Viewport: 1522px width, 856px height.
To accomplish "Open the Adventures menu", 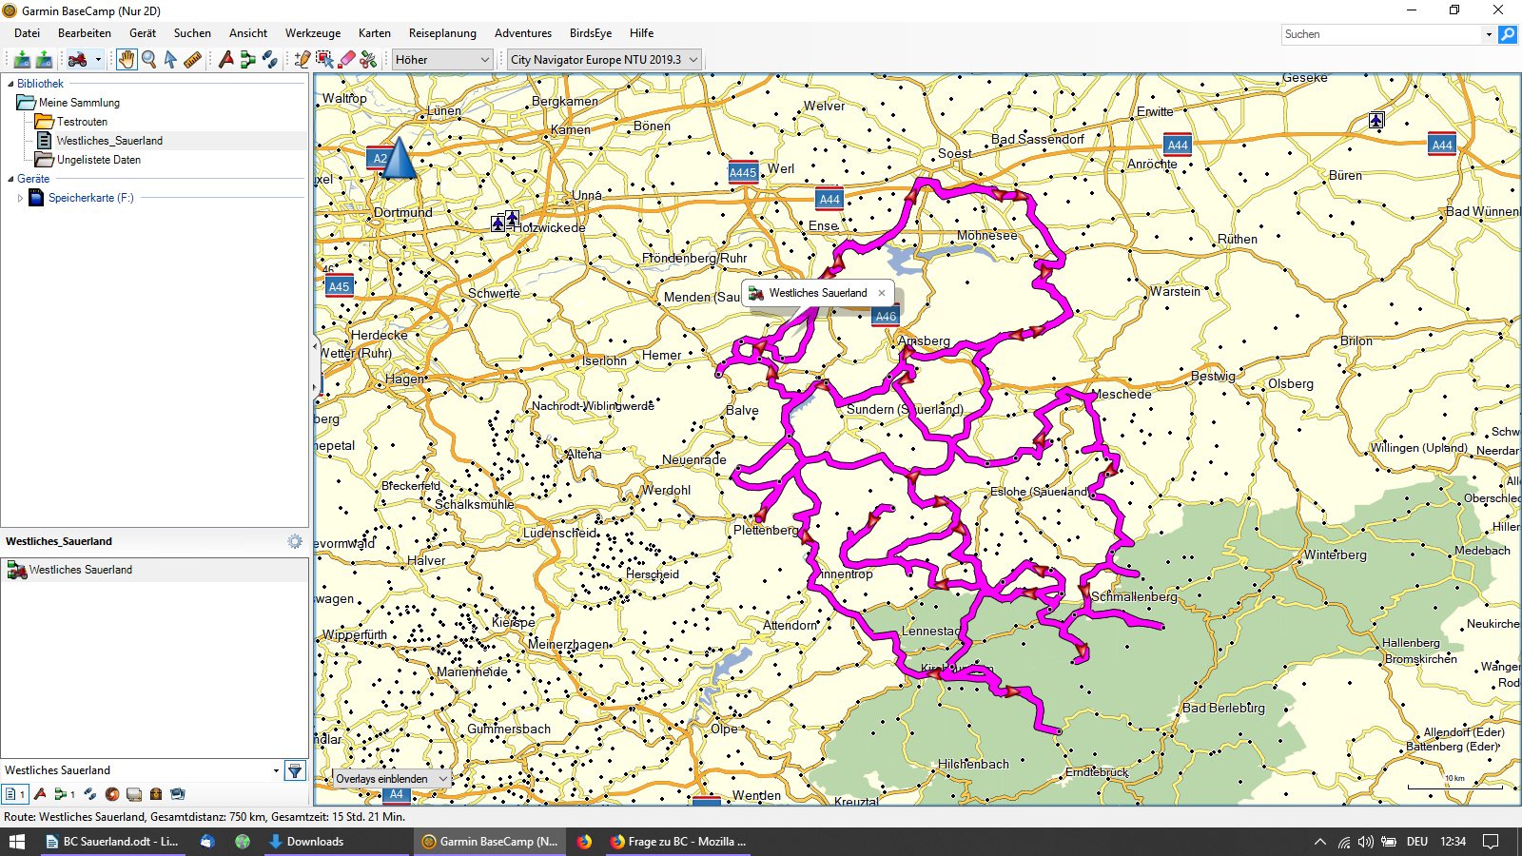I will (x=523, y=33).
